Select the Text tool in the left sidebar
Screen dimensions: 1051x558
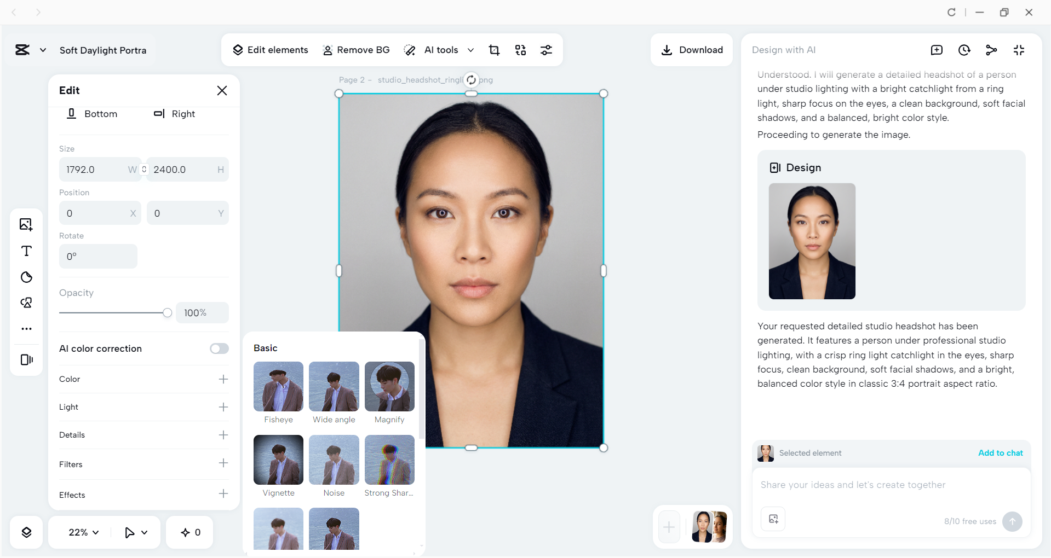point(26,251)
